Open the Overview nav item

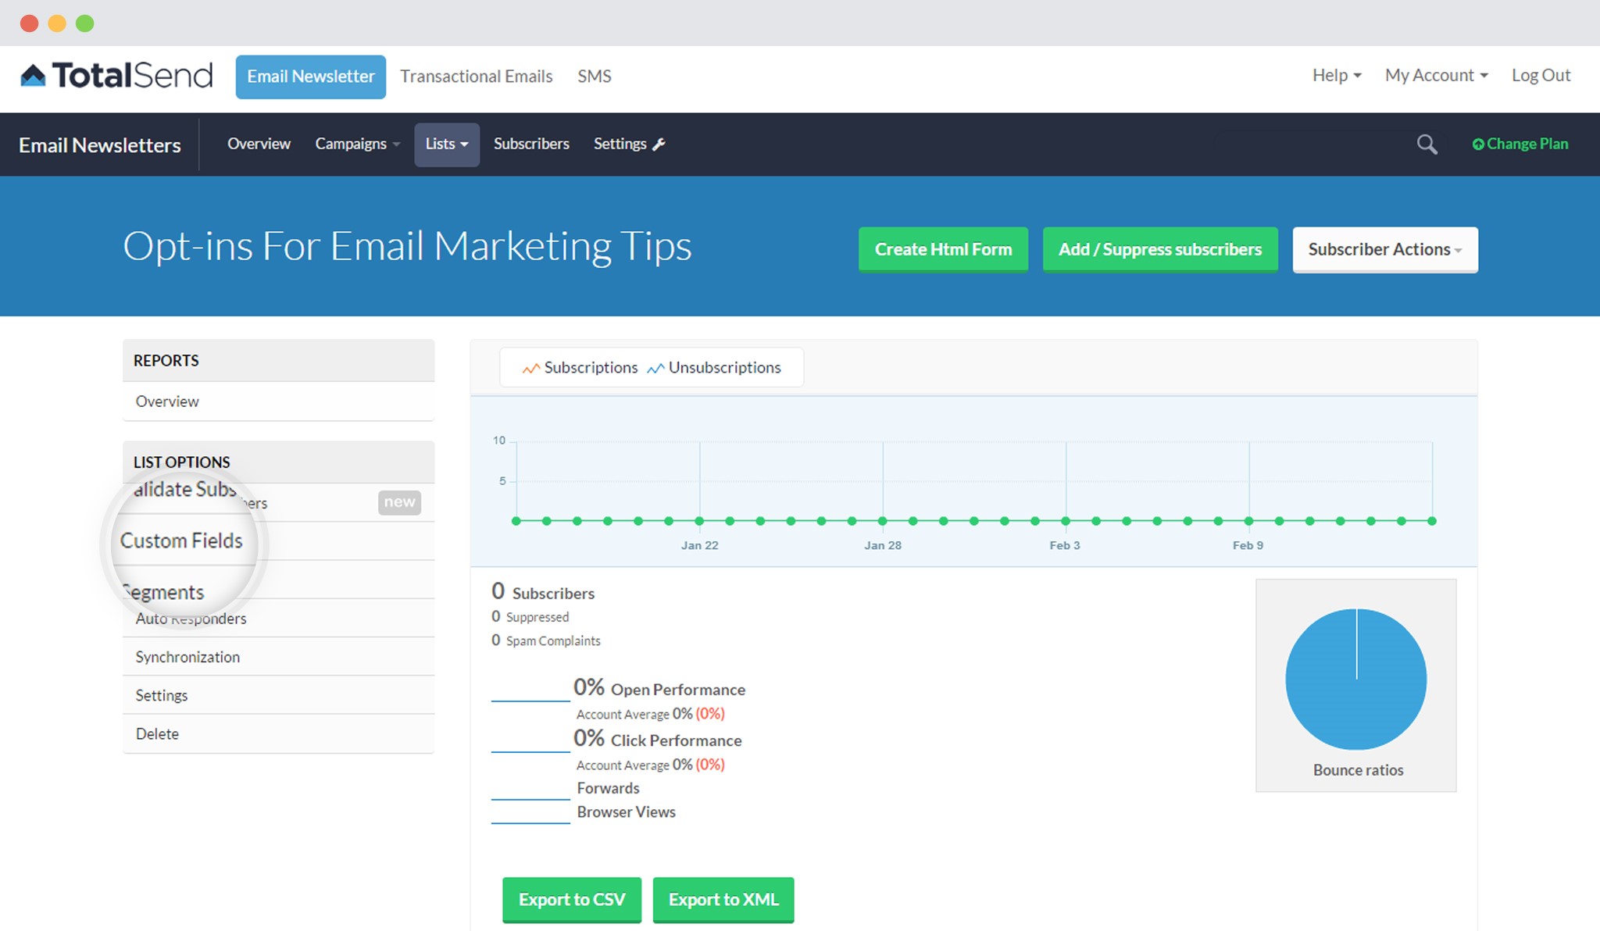point(259,144)
